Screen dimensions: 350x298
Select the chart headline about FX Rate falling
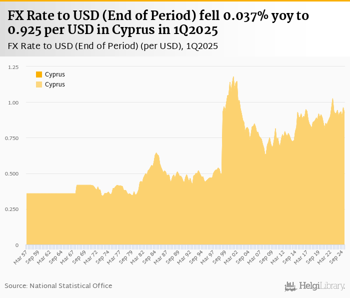[158, 23]
